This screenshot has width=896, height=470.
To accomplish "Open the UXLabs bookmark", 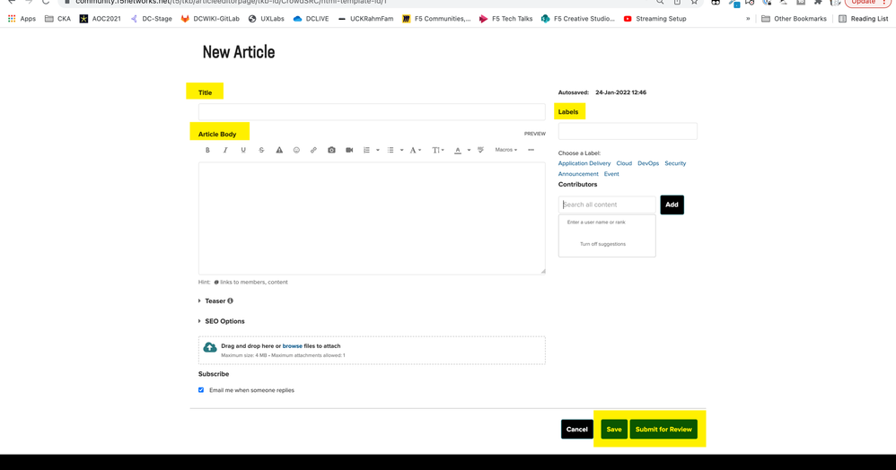I will pyautogui.click(x=267, y=19).
